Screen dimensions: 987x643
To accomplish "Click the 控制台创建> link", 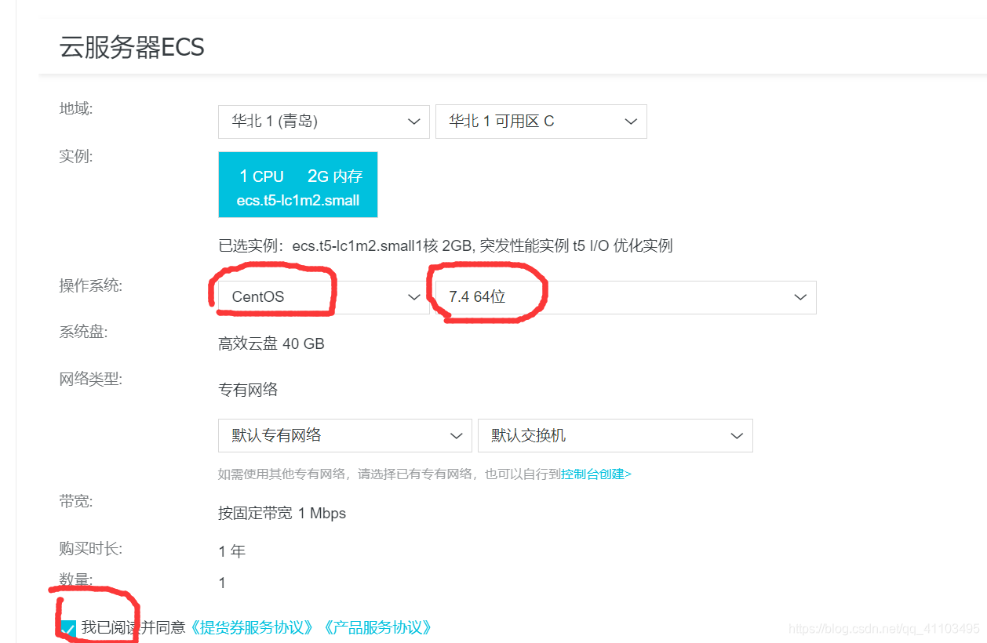I will [x=595, y=474].
